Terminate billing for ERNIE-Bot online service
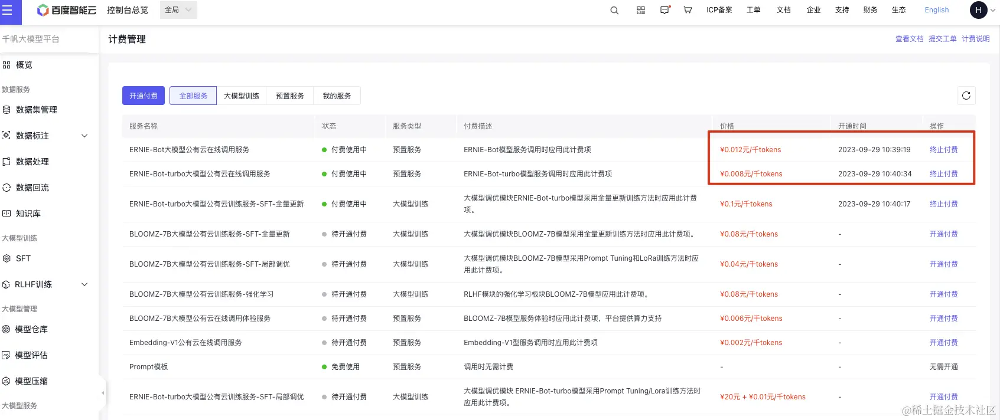The height and width of the screenshot is (420, 1000). point(944,150)
